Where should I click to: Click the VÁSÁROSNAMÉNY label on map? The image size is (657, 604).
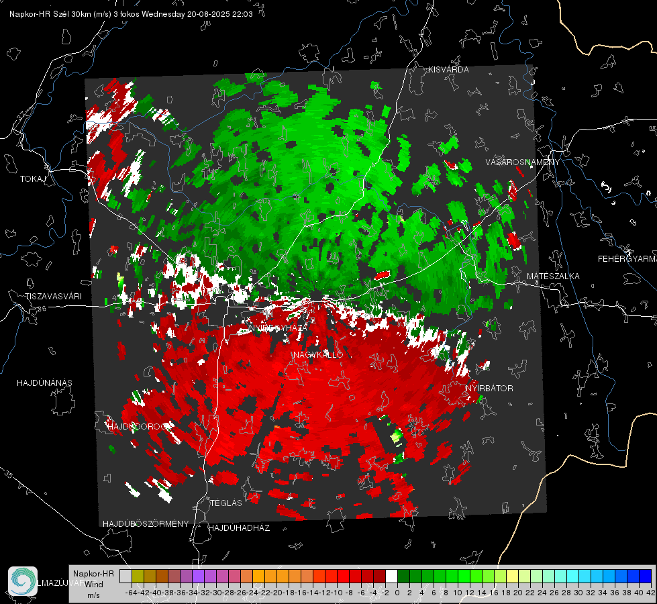523,162
